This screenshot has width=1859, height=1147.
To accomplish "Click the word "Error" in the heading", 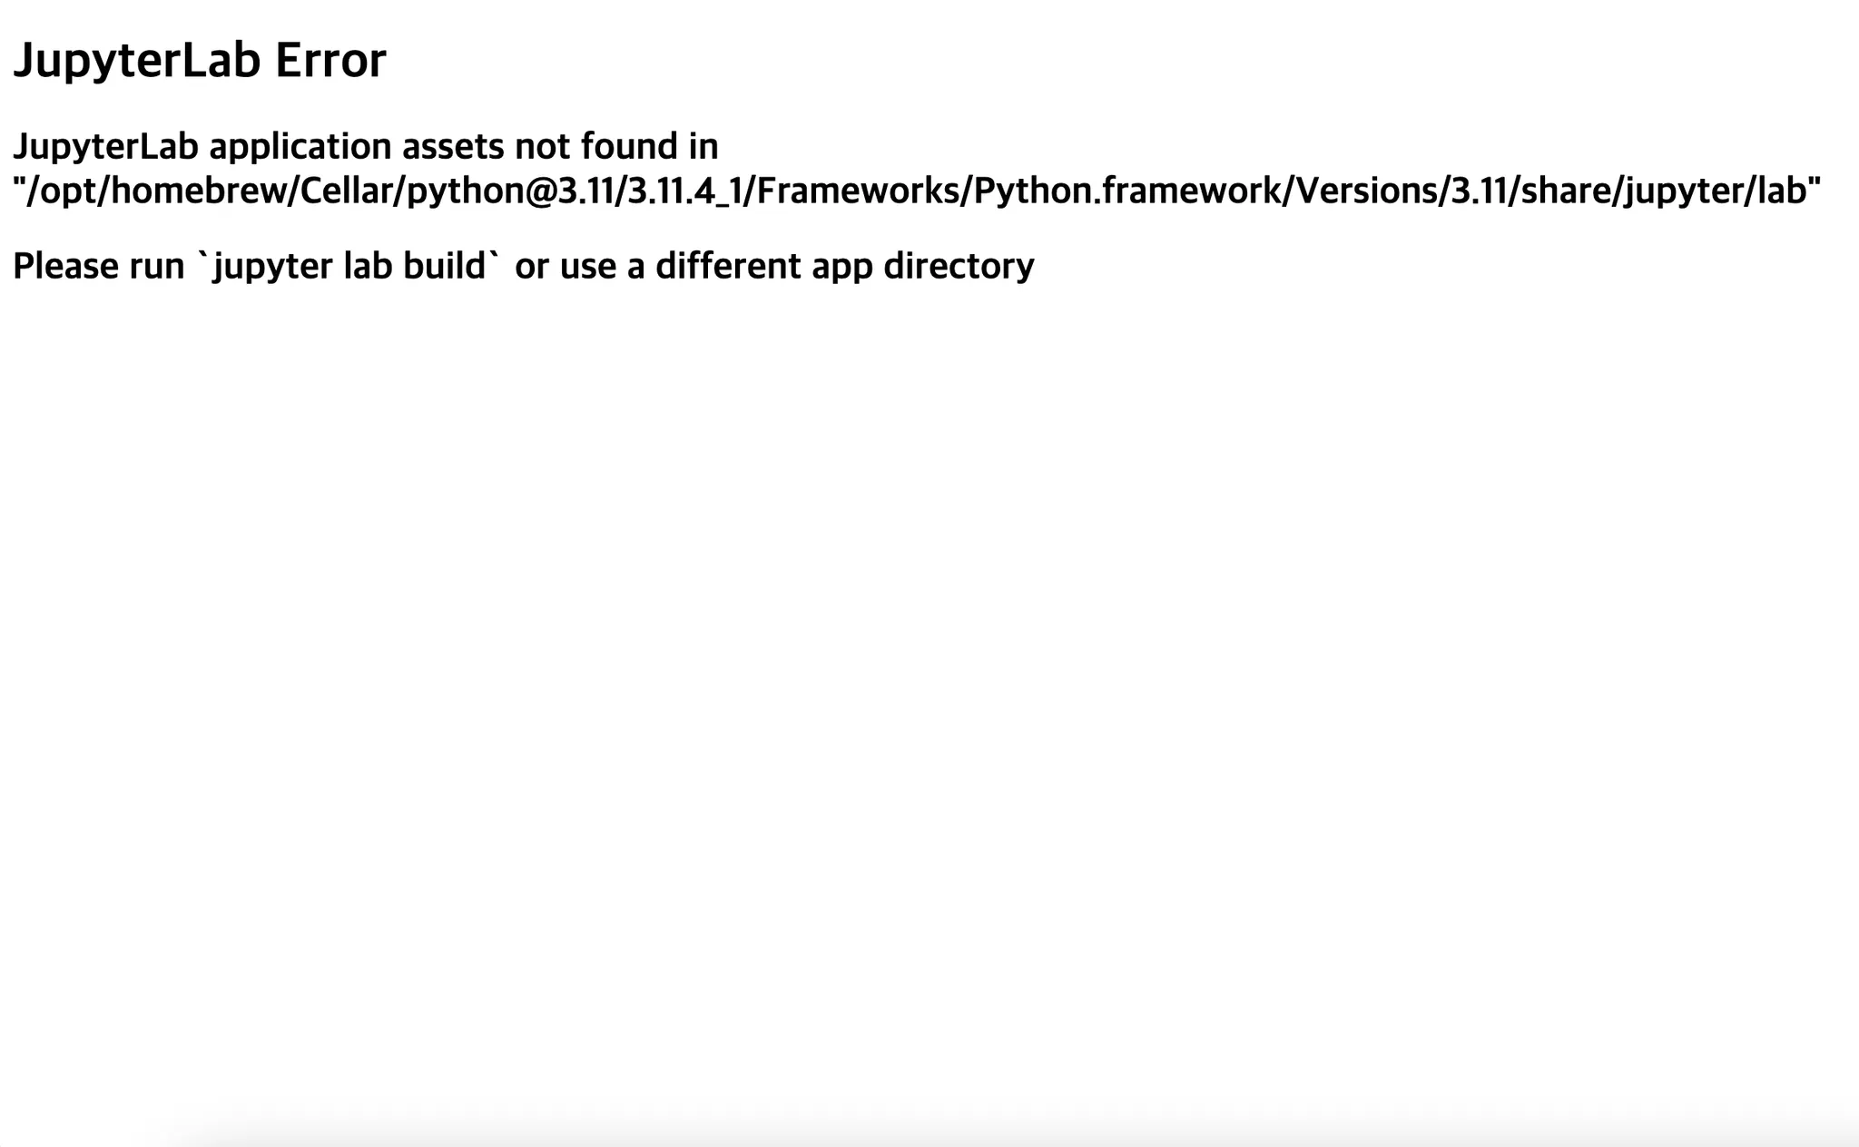I will [x=330, y=61].
